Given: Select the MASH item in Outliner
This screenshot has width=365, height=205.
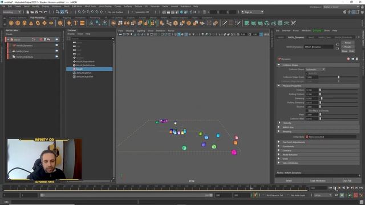Looking at the screenshot, I should coord(90,69).
